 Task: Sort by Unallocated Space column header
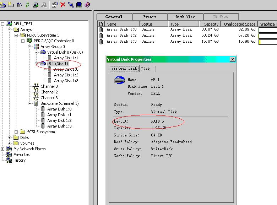click(239, 24)
